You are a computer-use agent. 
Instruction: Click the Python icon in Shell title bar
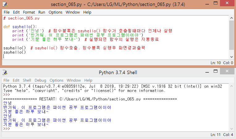[5, 73]
